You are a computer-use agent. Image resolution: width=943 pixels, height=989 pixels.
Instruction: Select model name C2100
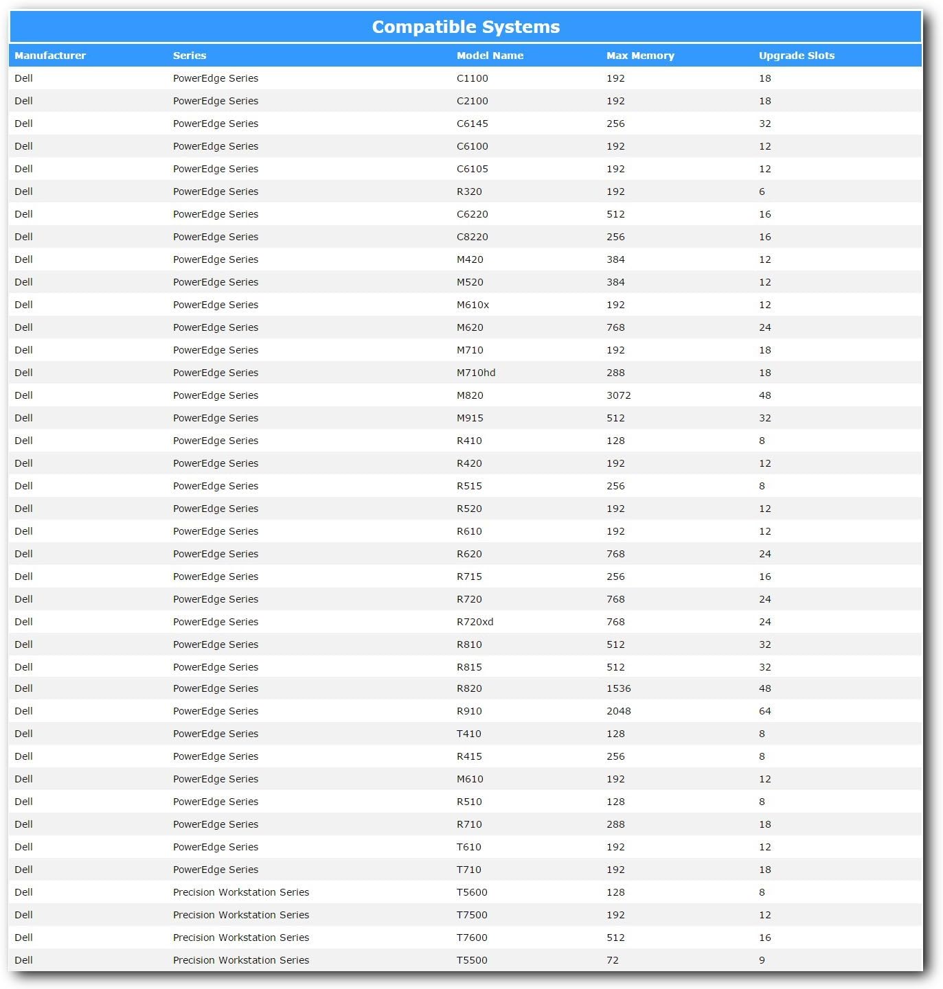[x=473, y=101]
